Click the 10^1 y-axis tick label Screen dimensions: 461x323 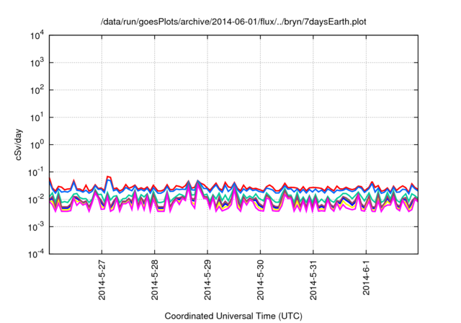(x=37, y=118)
